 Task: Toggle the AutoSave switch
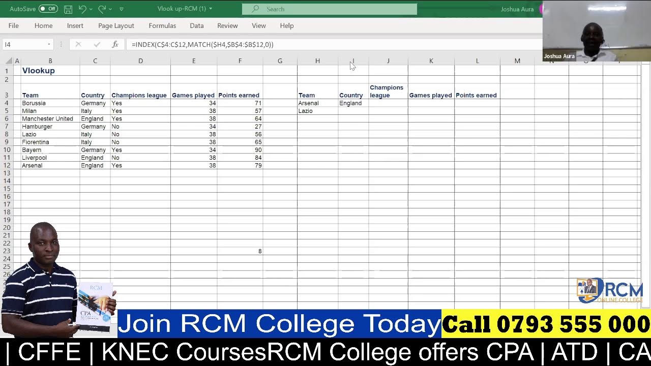tap(48, 9)
